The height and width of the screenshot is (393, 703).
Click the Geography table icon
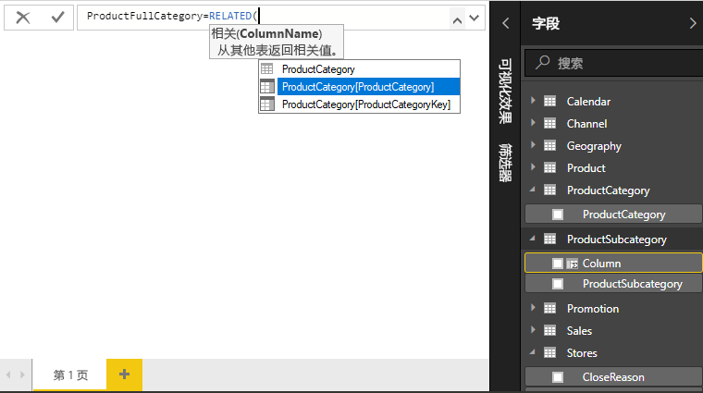pyautogui.click(x=549, y=146)
